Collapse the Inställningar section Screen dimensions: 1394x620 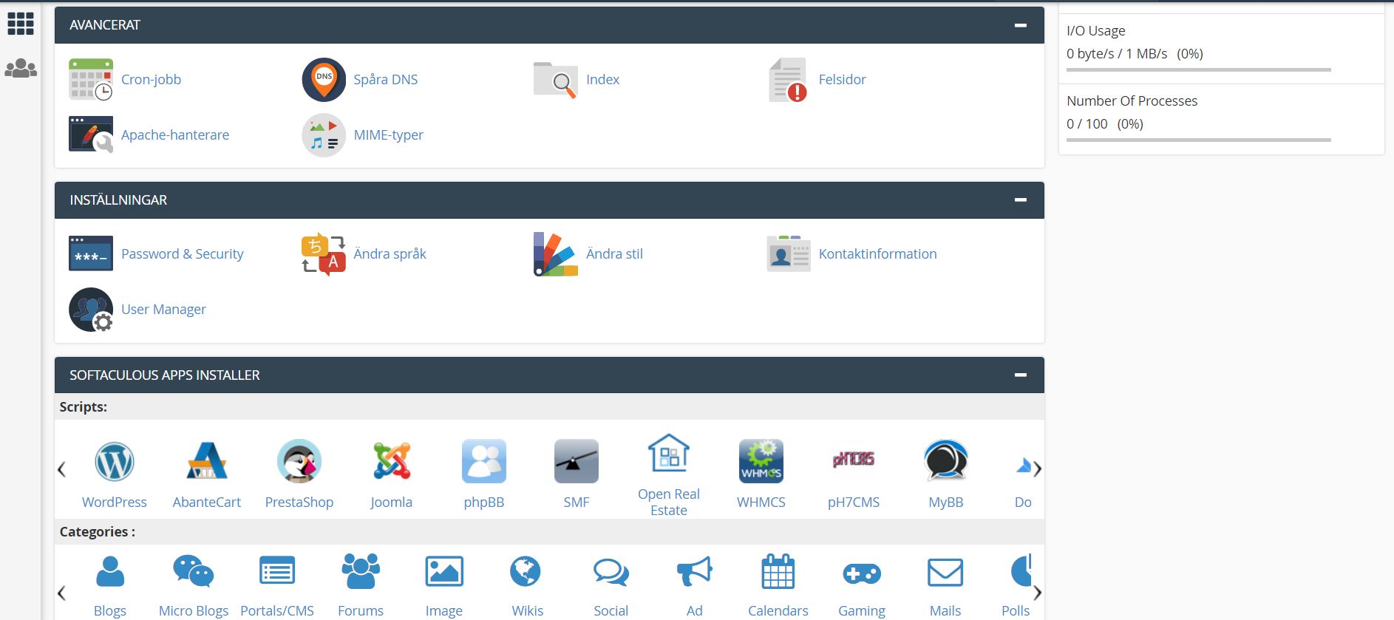tap(1021, 200)
